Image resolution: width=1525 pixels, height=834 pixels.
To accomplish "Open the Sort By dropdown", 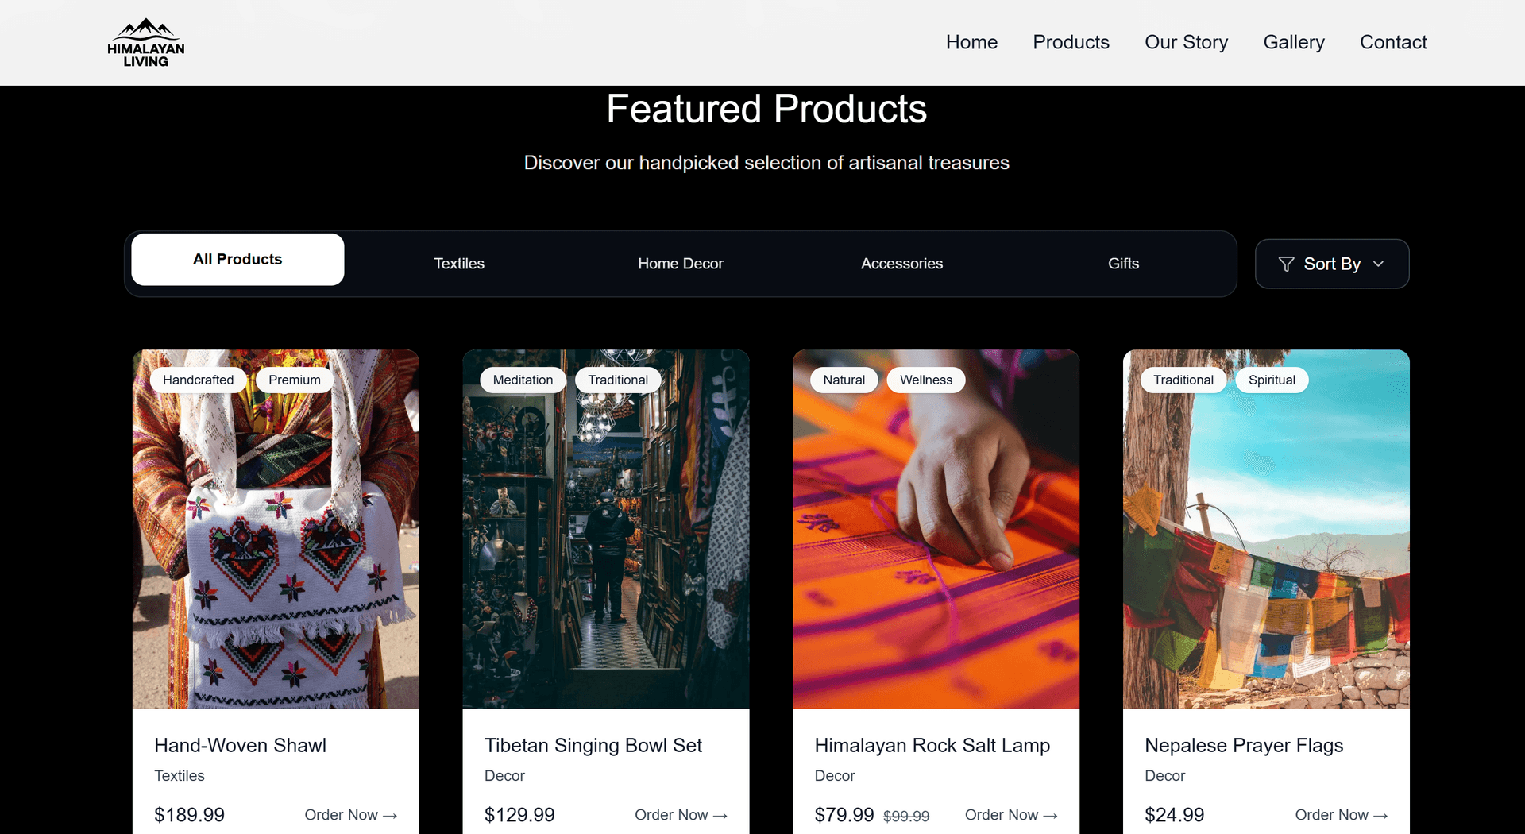I will coord(1331,264).
